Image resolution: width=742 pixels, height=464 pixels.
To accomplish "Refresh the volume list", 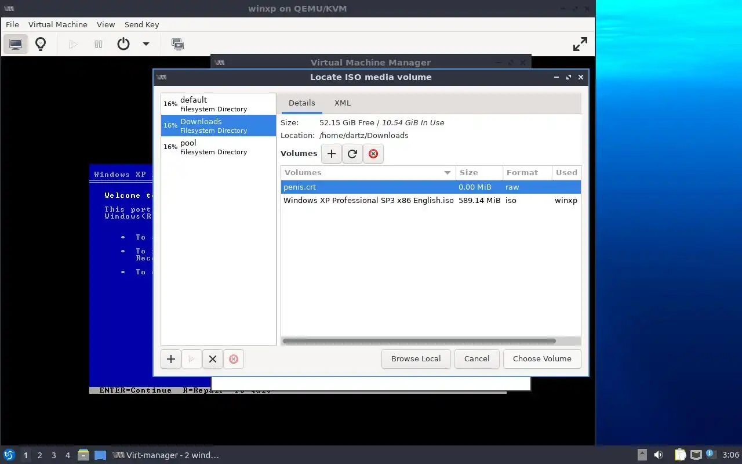I will point(352,154).
